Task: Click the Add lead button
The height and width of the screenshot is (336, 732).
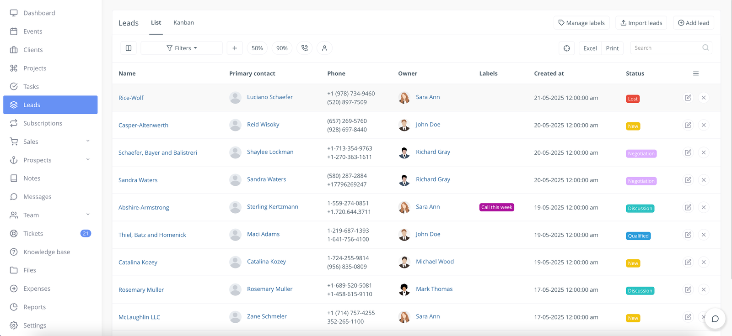Action: [693, 23]
